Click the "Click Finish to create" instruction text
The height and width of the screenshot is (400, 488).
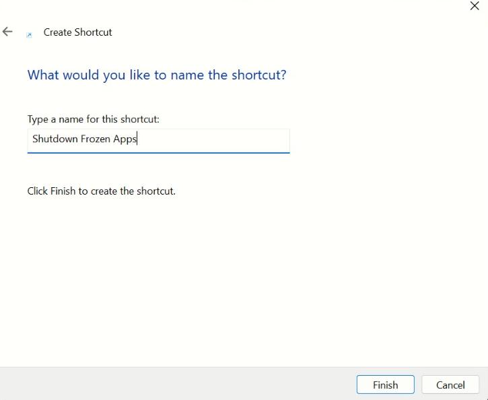pyautogui.click(x=101, y=191)
